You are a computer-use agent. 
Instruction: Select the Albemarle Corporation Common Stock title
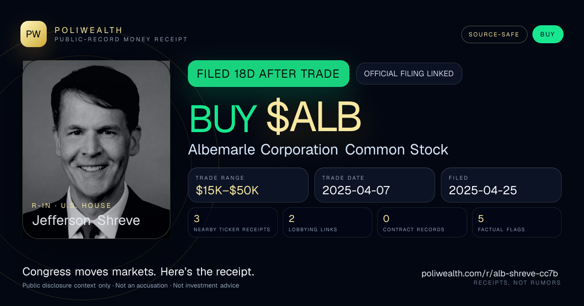click(x=318, y=150)
